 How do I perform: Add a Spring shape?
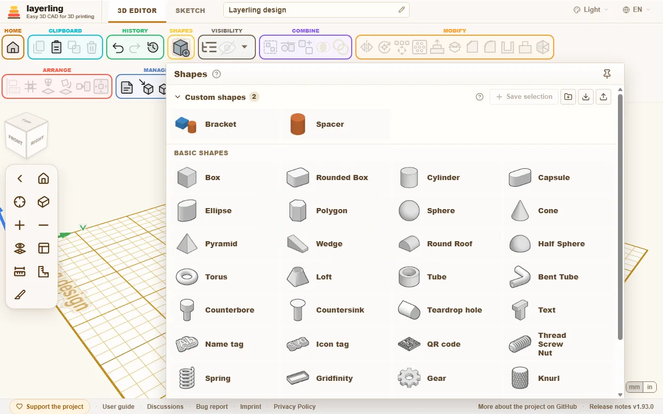(x=225, y=378)
